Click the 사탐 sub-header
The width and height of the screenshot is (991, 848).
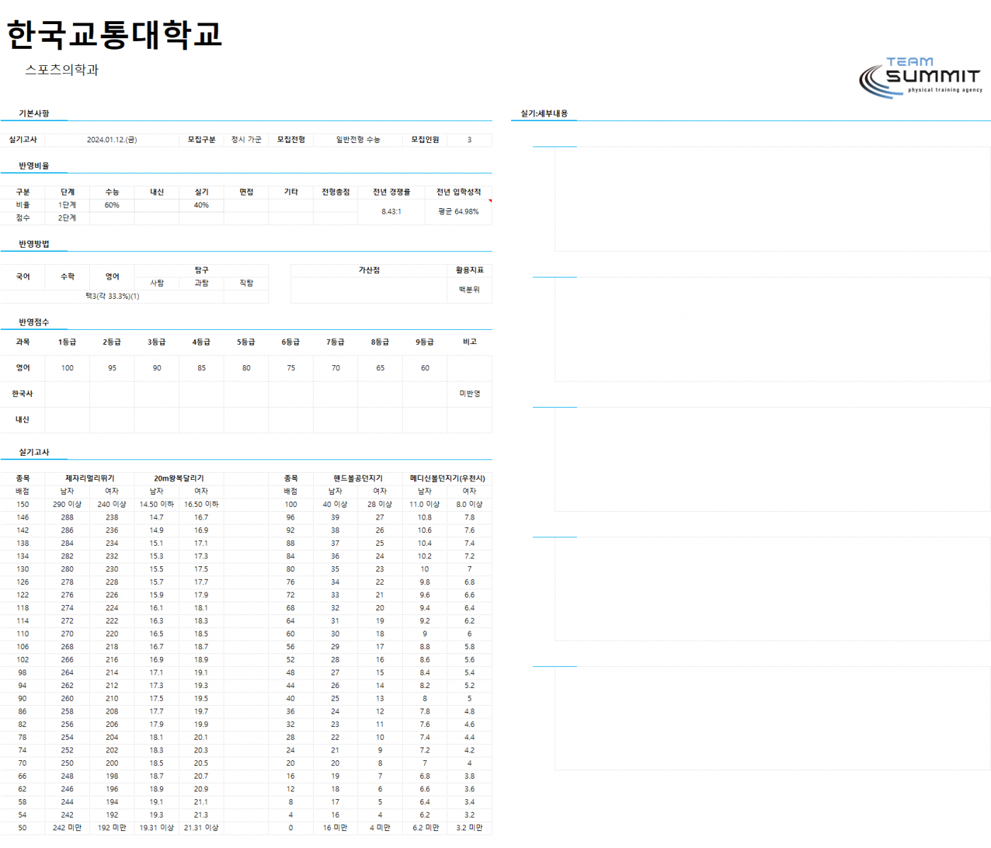coord(157,283)
